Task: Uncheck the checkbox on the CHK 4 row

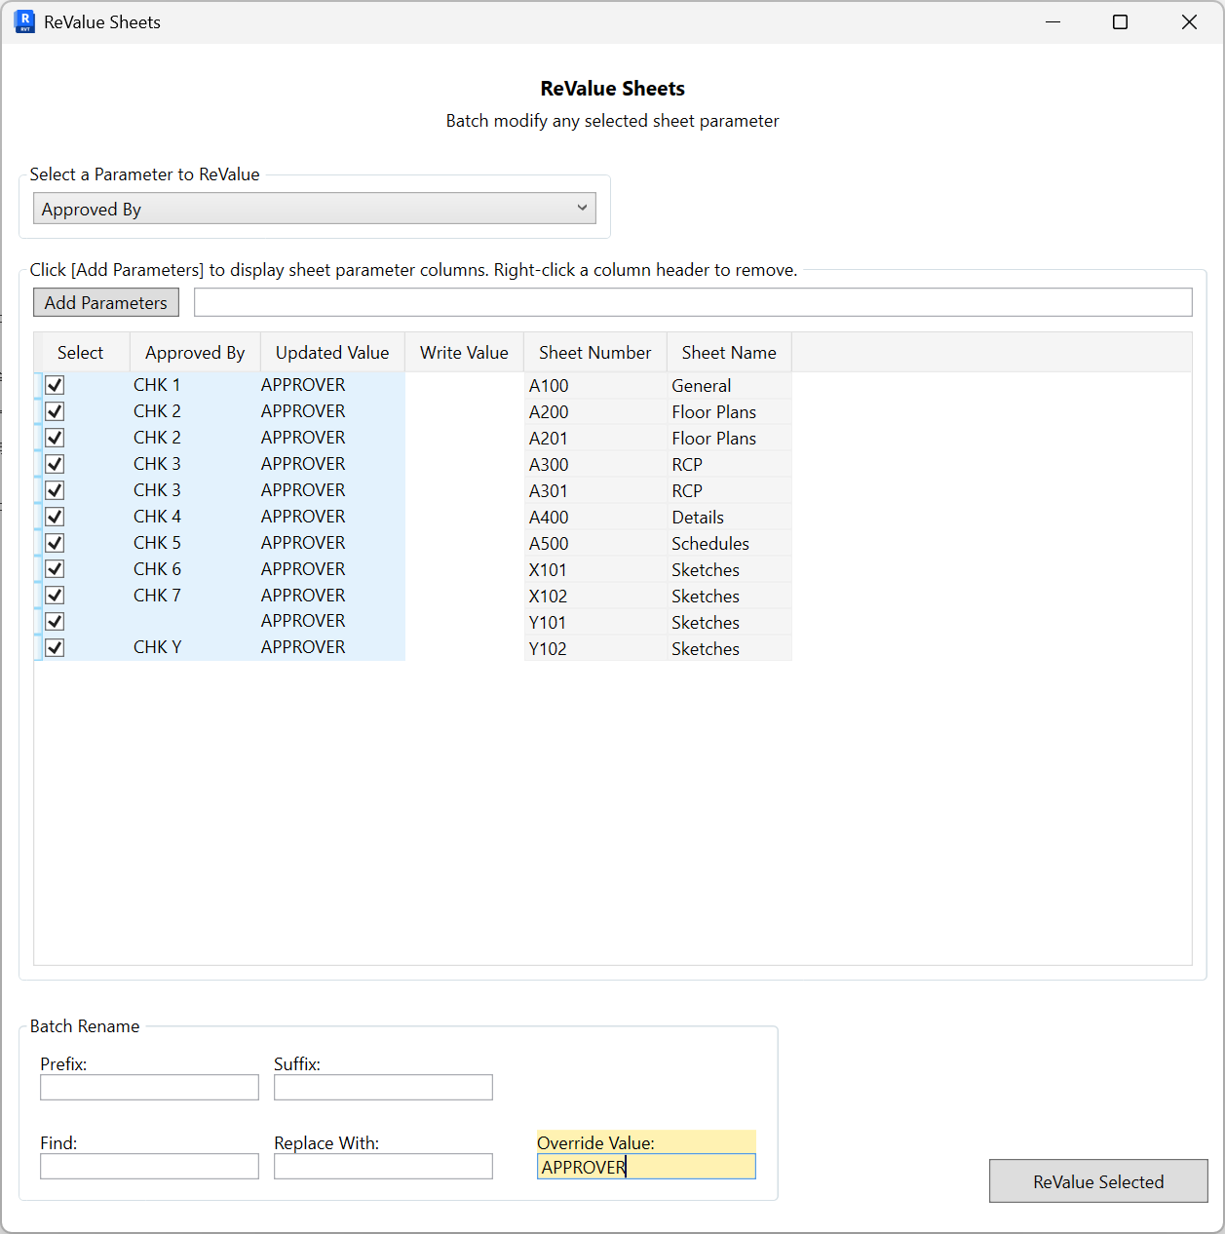Action: [55, 516]
